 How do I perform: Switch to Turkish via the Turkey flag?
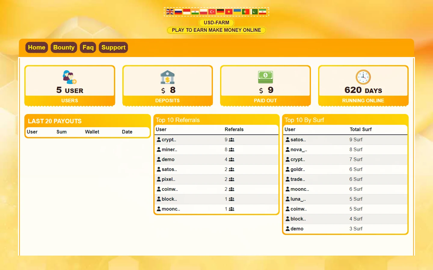212,12
